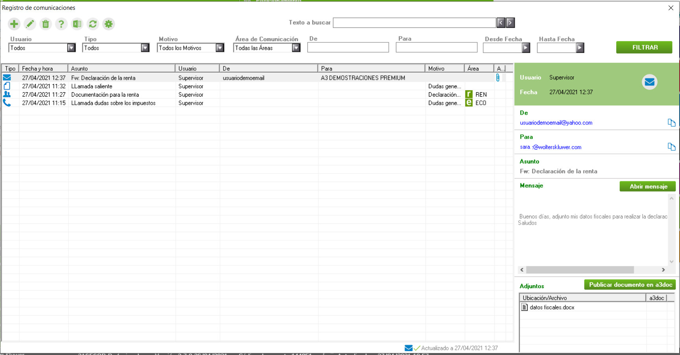Click the Para filter input field

pyautogui.click(x=436, y=48)
